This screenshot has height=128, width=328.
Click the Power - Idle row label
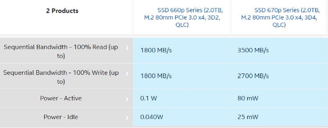click(61, 117)
